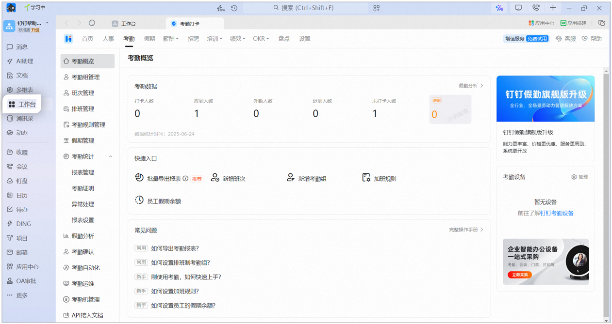Switch to the 人事 tab
This screenshot has width=612, height=324.
(x=108, y=39)
